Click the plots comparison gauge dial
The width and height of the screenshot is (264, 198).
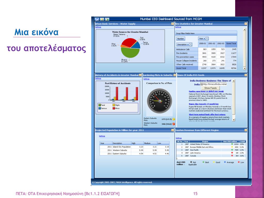159,101
